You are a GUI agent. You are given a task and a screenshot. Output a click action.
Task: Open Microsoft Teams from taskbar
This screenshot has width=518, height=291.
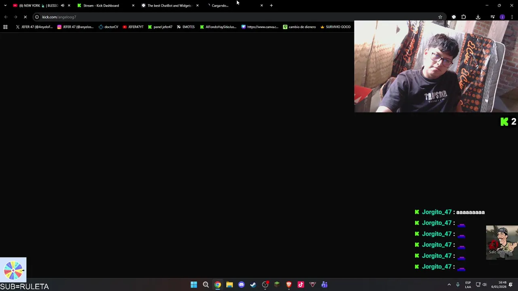pos(324,285)
